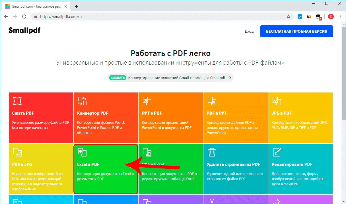Click the БЕСПЛАТНАЯ ПРОБНАЯ ВЕРСИЯ button
346x204 pixels.
(296, 31)
